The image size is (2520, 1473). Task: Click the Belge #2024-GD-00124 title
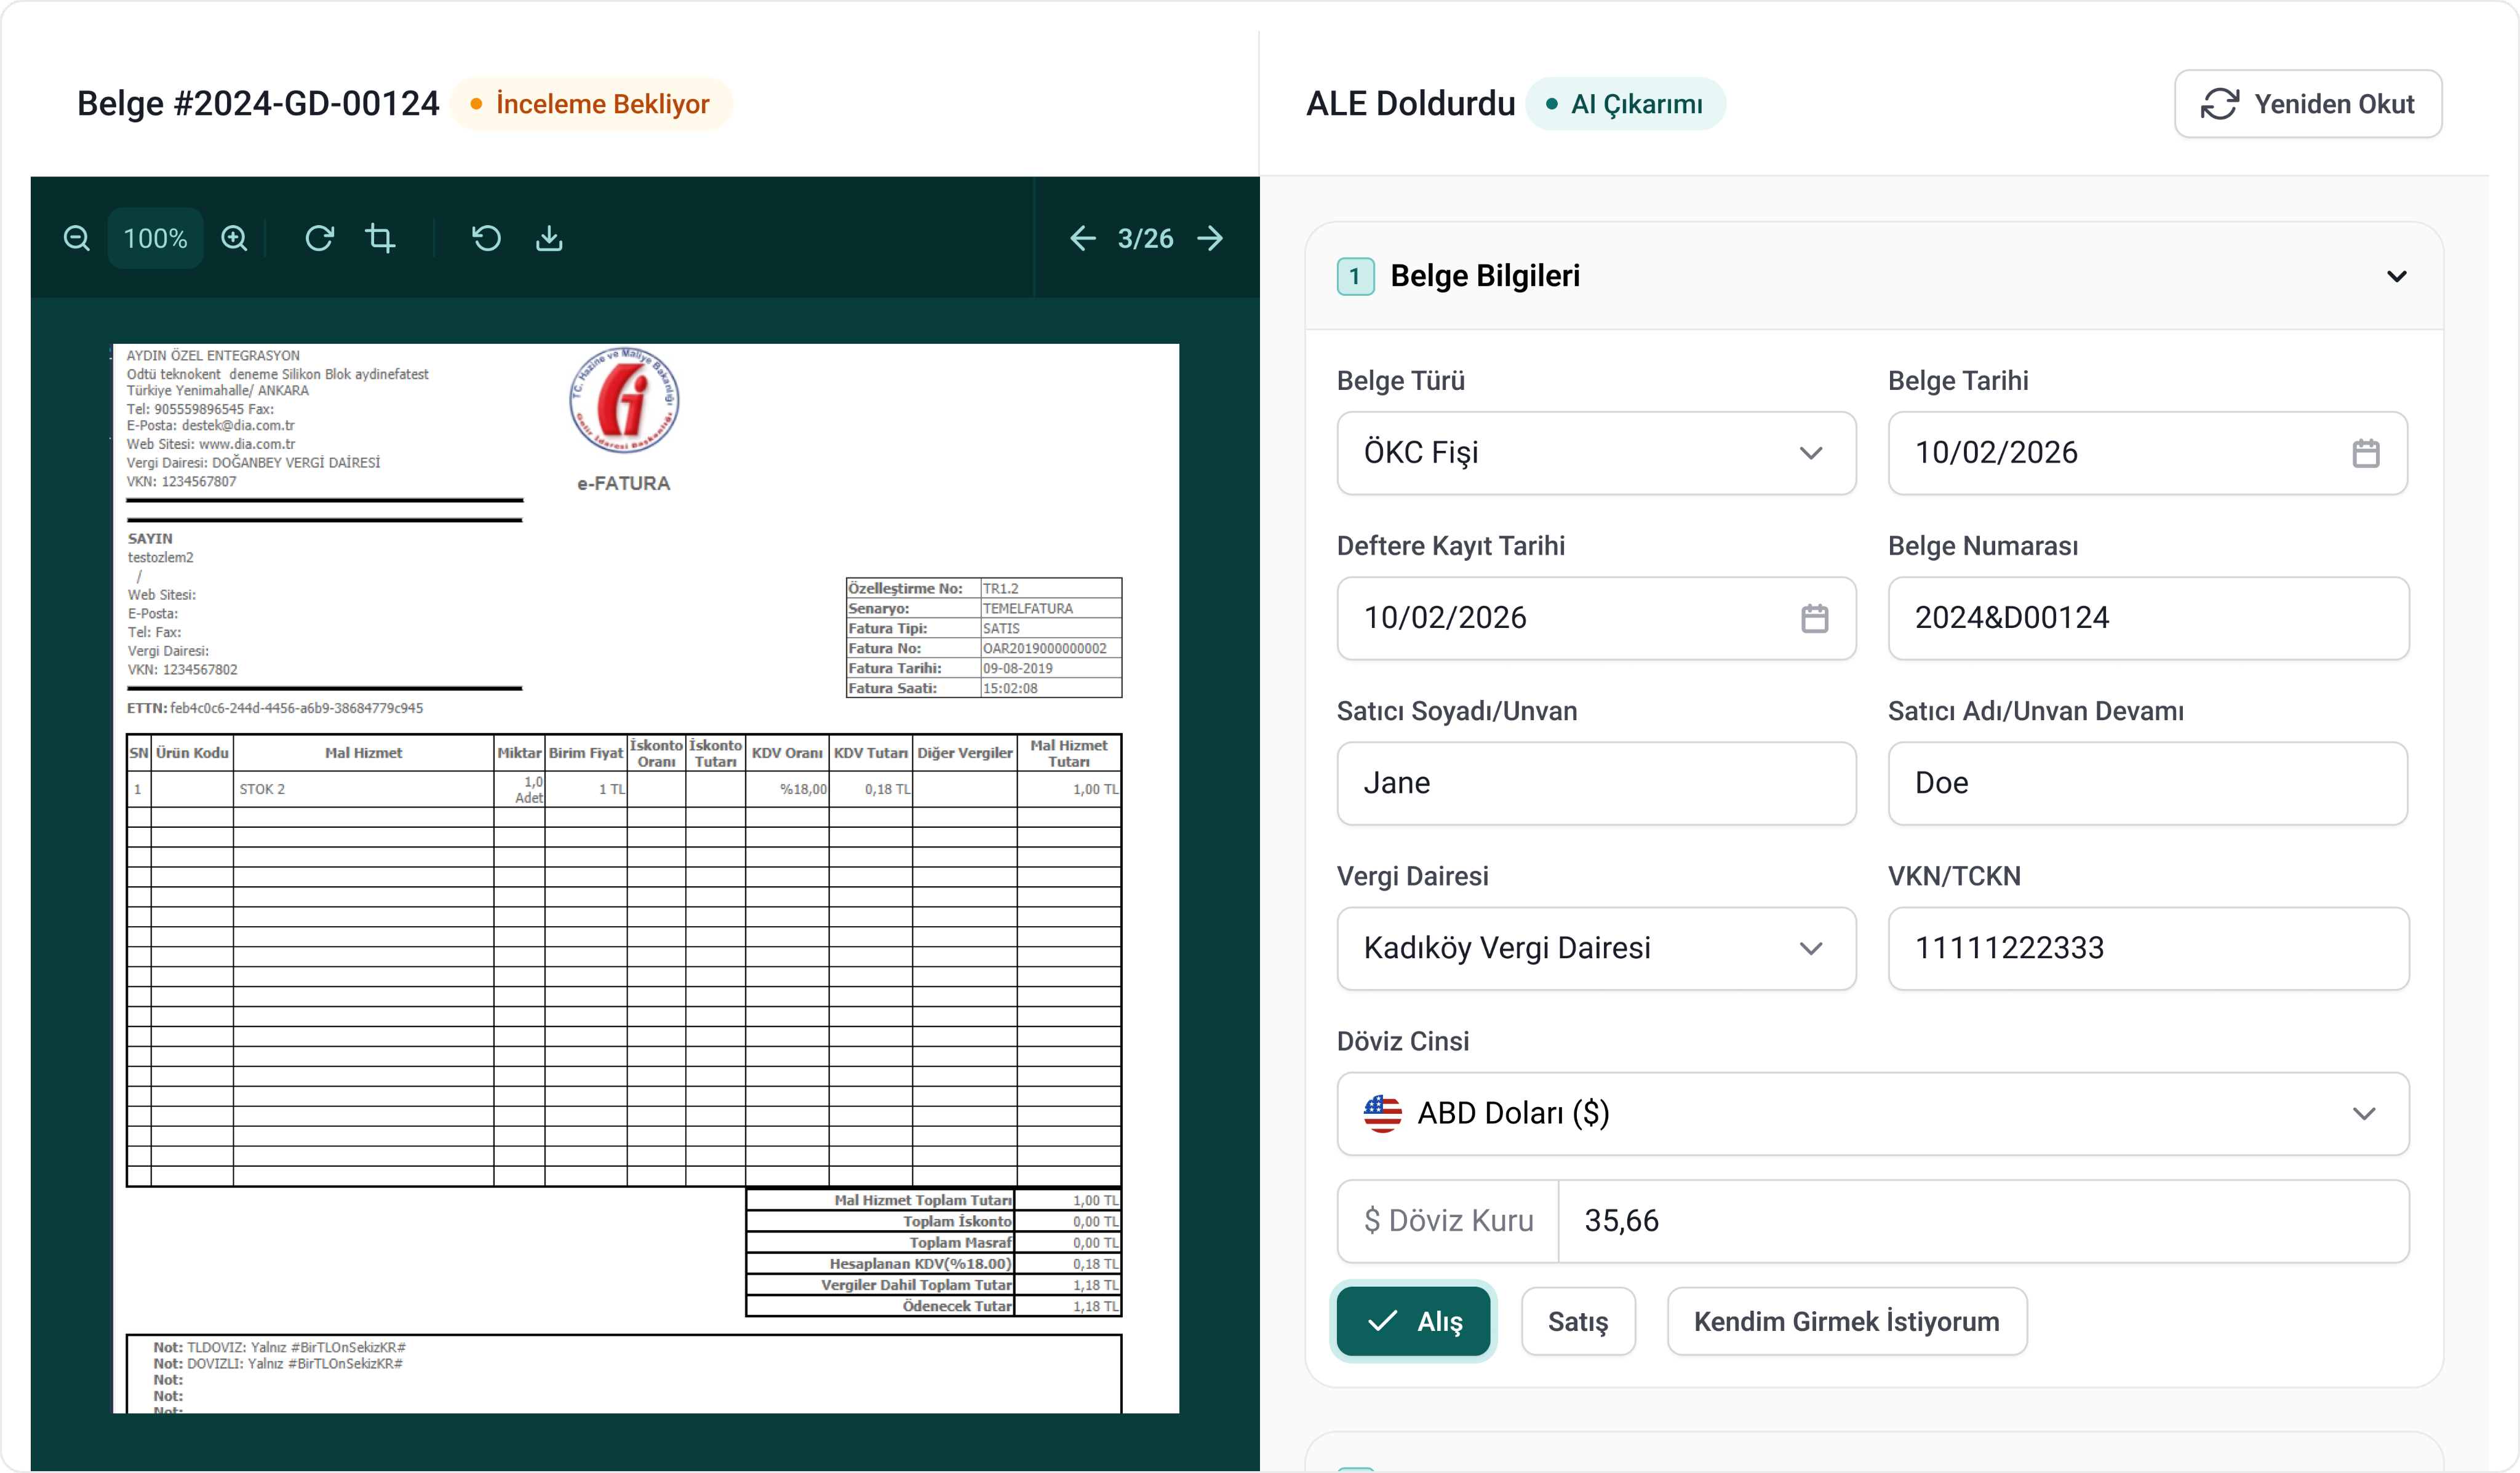258,104
